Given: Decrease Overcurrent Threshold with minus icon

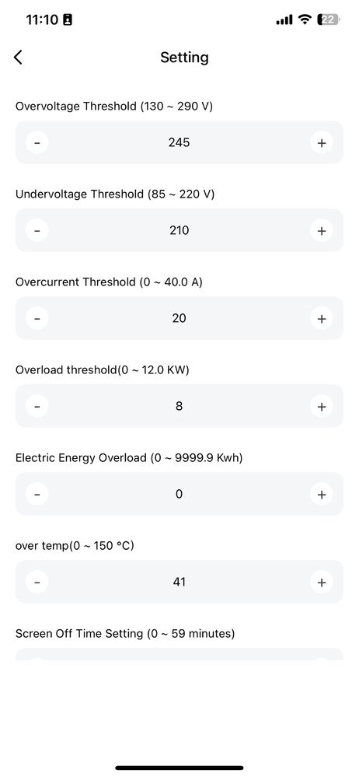Looking at the screenshot, I should click(37, 318).
